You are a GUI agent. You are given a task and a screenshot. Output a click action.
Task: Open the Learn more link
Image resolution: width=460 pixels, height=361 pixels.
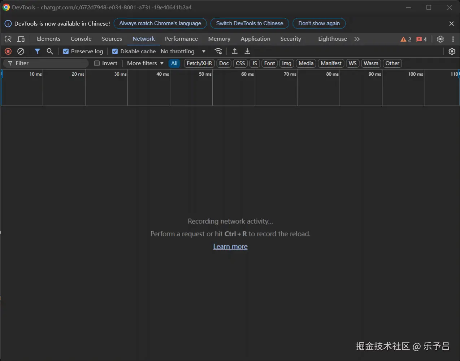230,246
